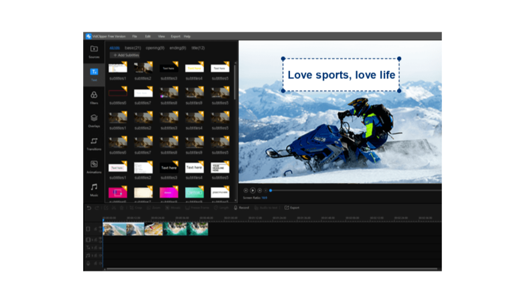Select the Zoom tool in timeline toolbar
The width and height of the screenshot is (532, 299).
[x=154, y=208]
